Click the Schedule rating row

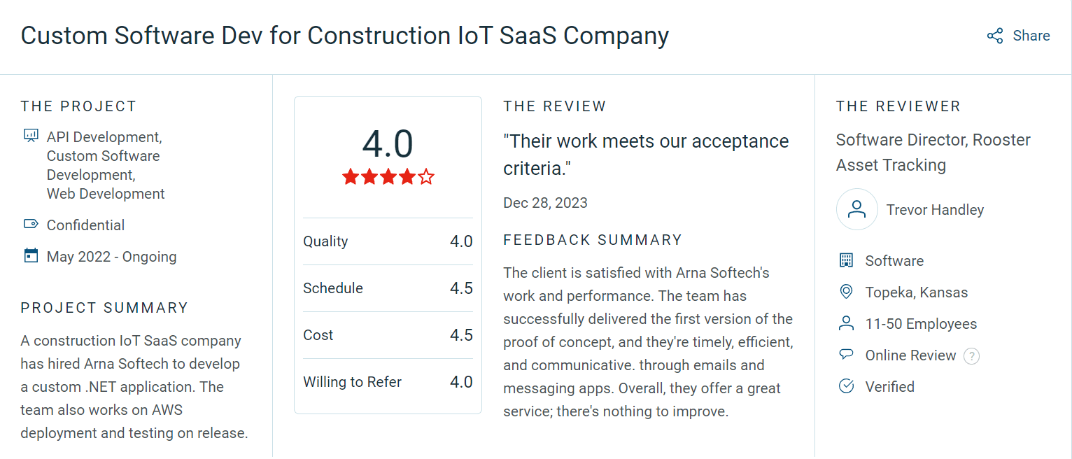388,288
